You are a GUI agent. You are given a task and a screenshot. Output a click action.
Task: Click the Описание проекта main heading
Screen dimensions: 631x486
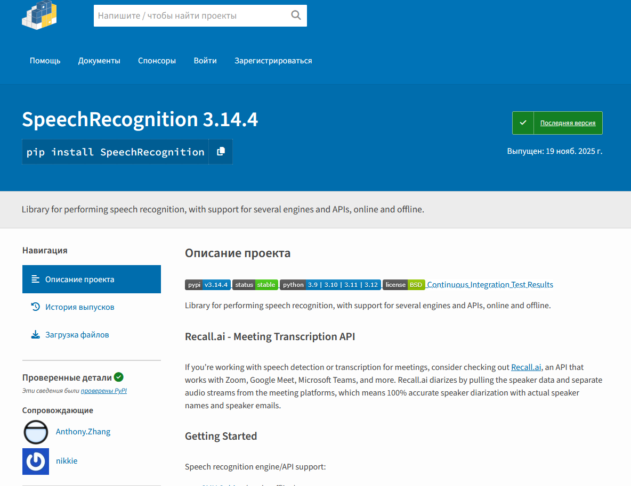click(x=238, y=253)
